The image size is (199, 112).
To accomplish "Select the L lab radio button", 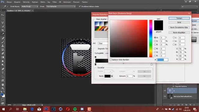I will click(174, 38).
